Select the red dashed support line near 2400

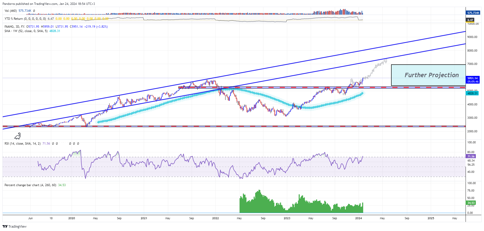click(234, 126)
